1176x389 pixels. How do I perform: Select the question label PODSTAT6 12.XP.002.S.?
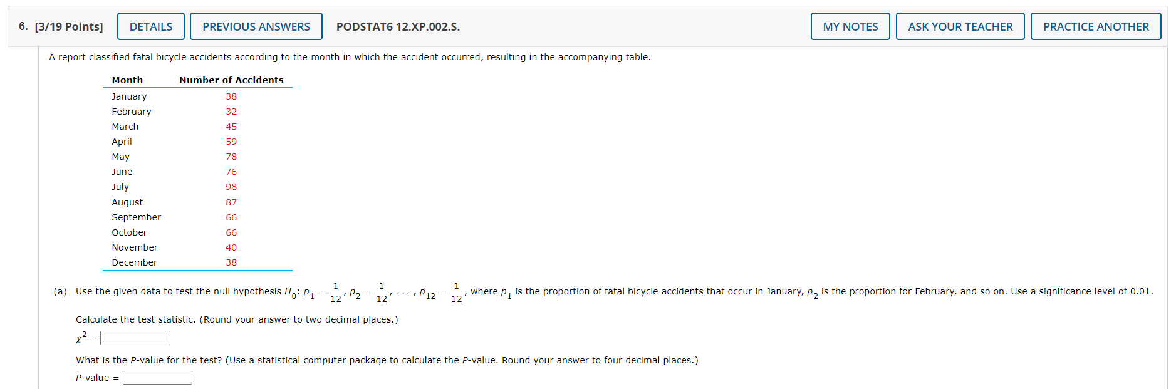(x=397, y=27)
